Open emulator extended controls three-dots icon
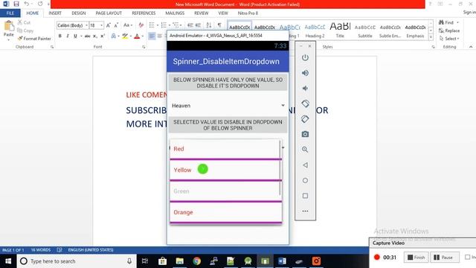The width and height of the screenshot is (476, 268). (x=305, y=211)
